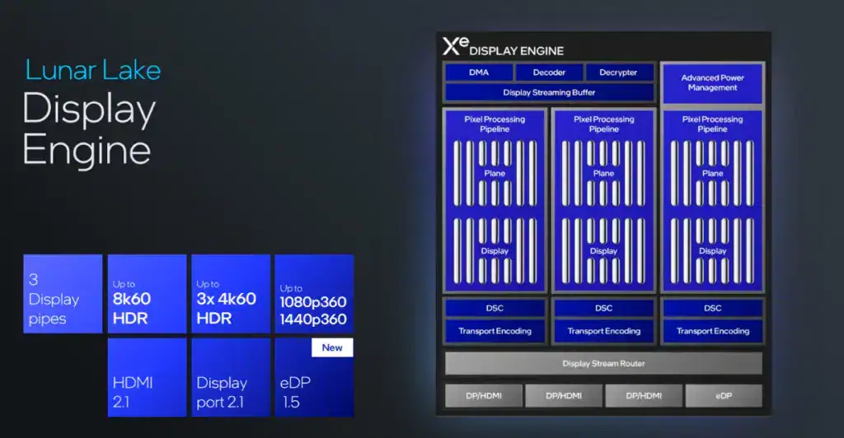Select the leftmost DP/HDMI output block
The height and width of the screenshot is (438, 844).
pos(483,395)
